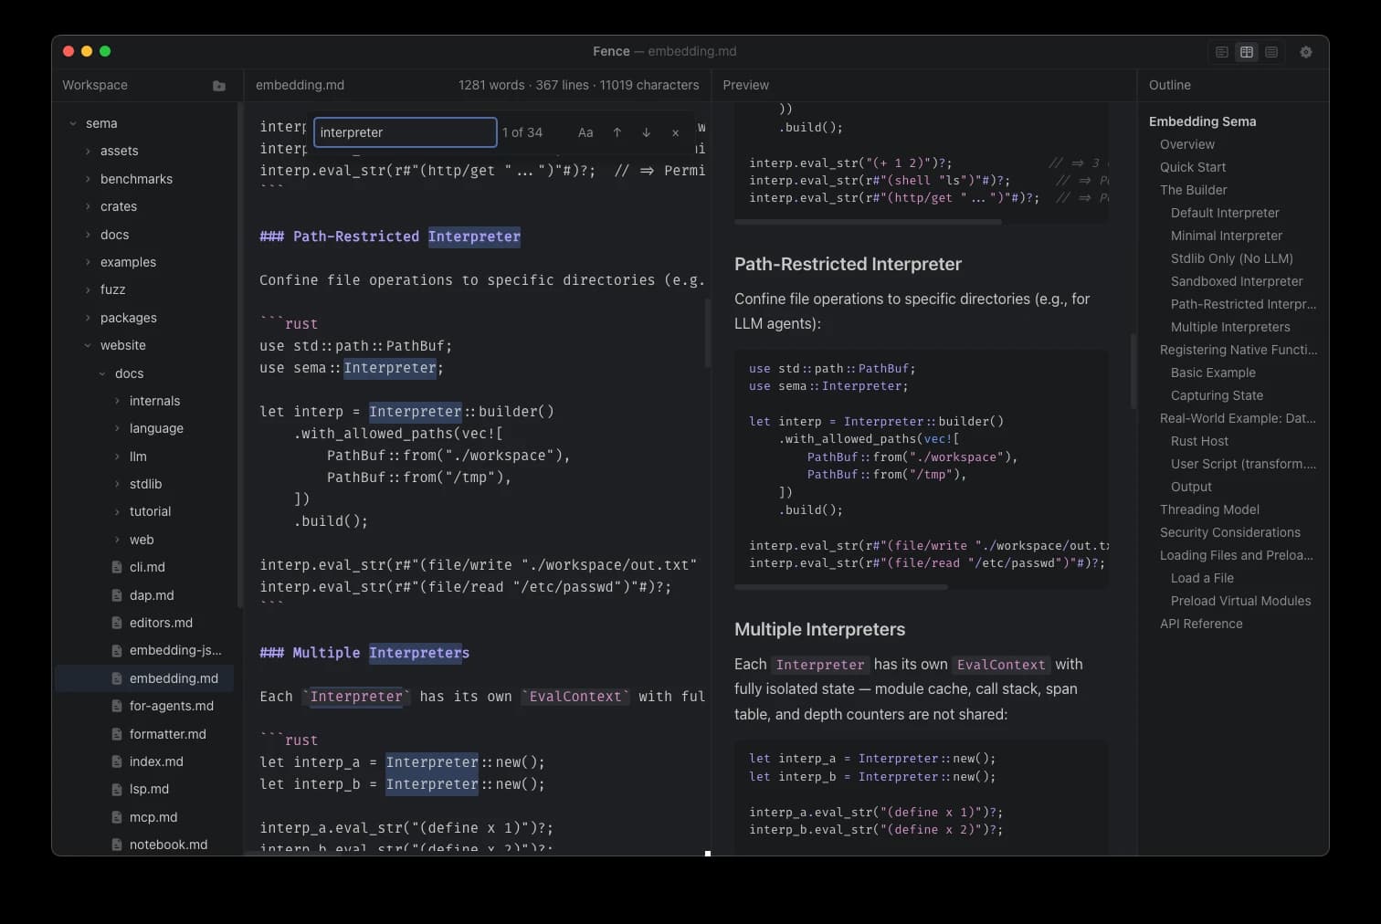Click the file icon next to editors.md
The width and height of the screenshot is (1381, 924).
pyautogui.click(x=117, y=623)
